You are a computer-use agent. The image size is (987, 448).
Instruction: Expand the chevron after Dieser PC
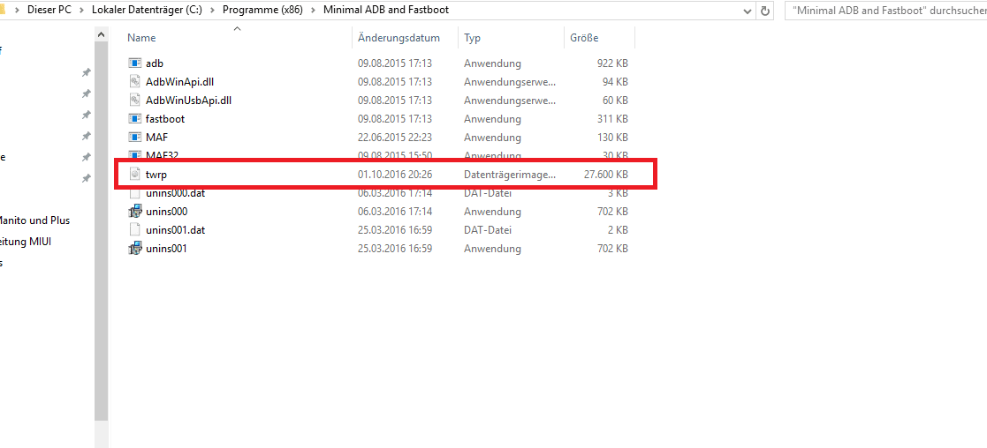click(x=82, y=11)
